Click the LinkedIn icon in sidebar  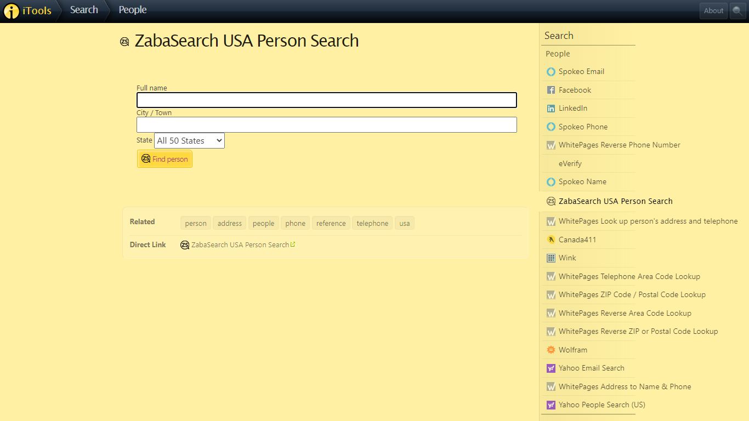551,109
